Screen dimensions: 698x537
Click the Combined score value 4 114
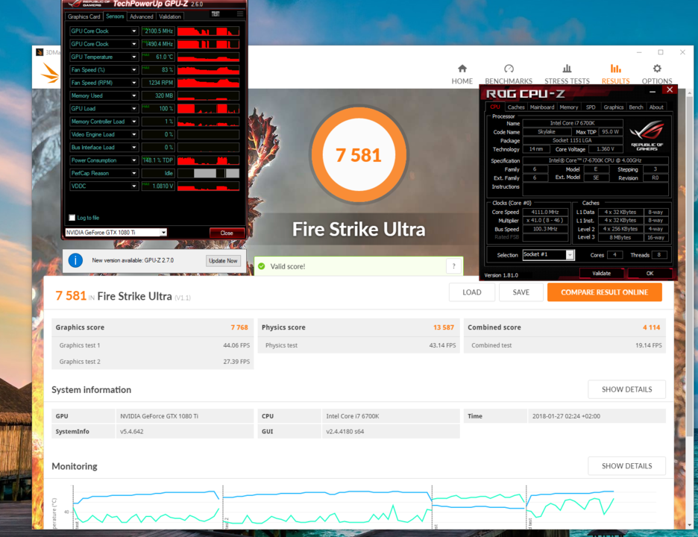[651, 327]
